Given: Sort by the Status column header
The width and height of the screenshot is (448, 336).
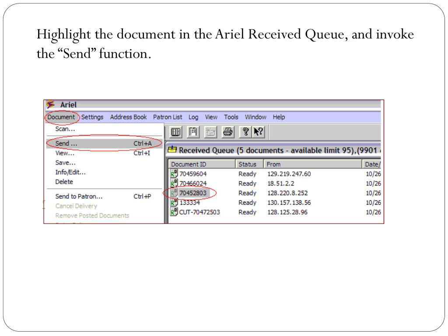Looking at the screenshot, I should click(x=249, y=164).
